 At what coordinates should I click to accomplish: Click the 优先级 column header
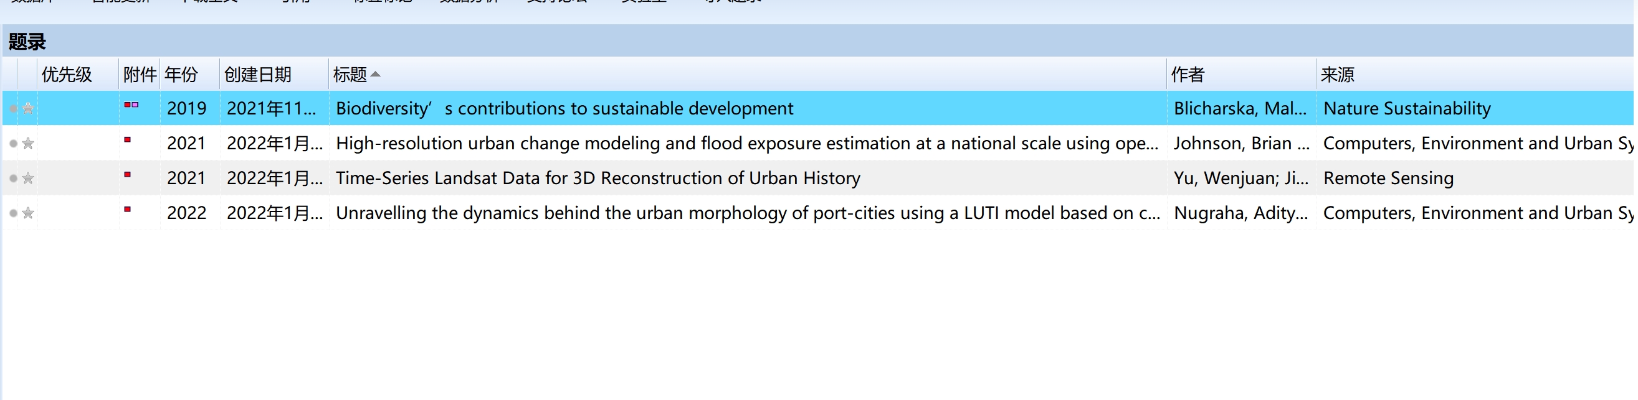pyautogui.click(x=67, y=75)
